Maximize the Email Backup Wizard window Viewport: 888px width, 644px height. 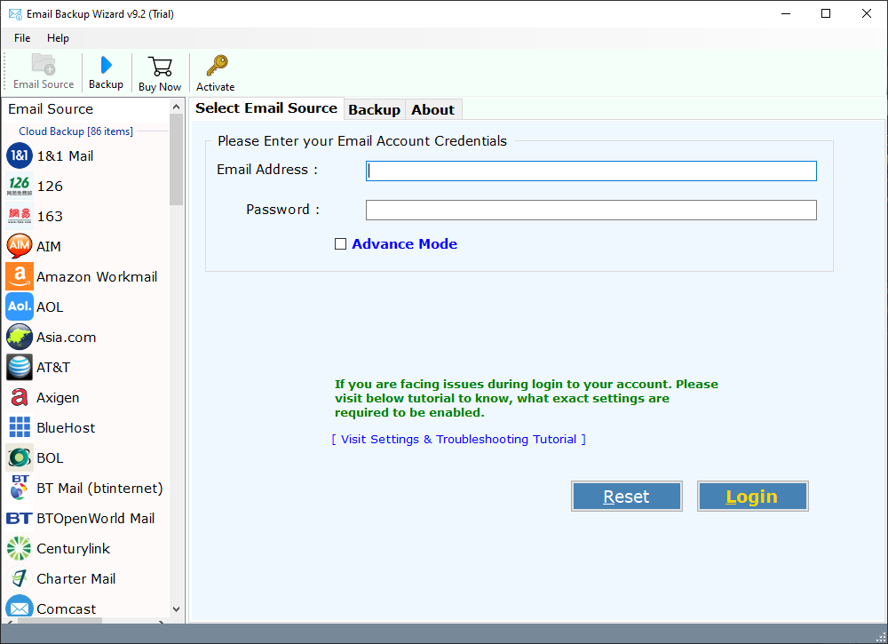(826, 13)
